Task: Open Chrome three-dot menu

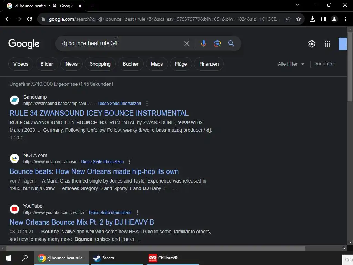Action: tap(345, 19)
